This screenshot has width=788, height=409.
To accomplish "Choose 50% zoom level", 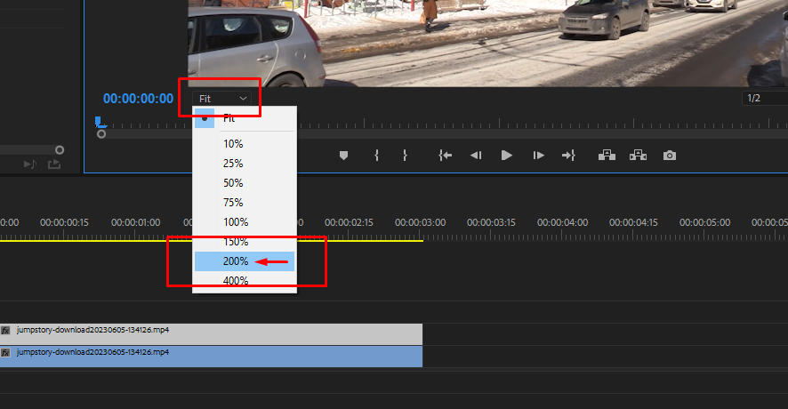I will tap(245, 183).
